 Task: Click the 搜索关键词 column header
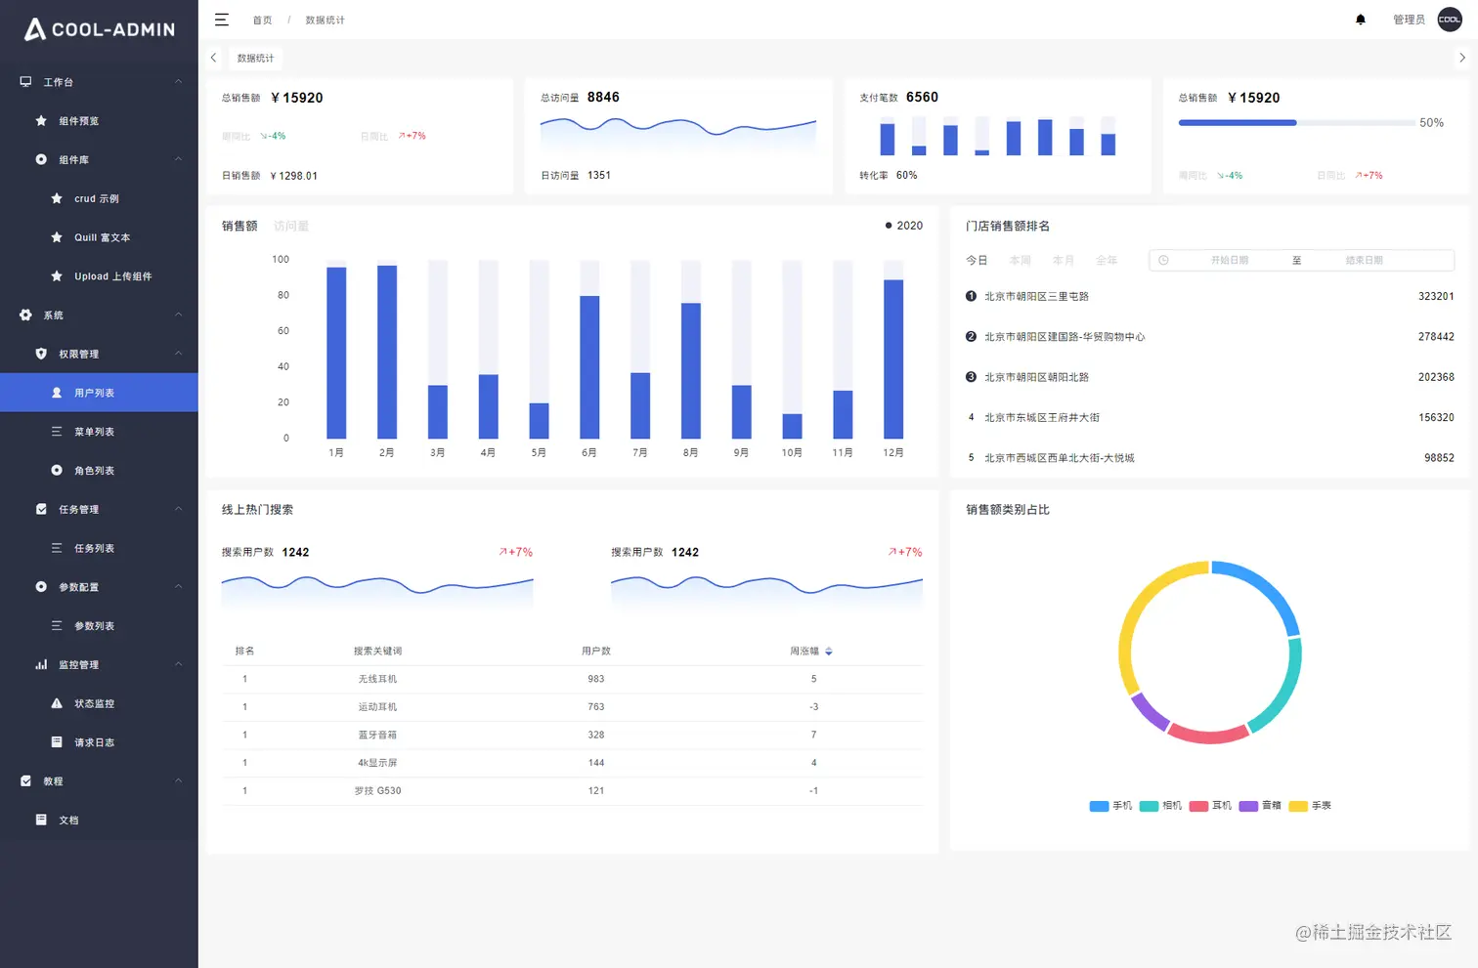[377, 652]
